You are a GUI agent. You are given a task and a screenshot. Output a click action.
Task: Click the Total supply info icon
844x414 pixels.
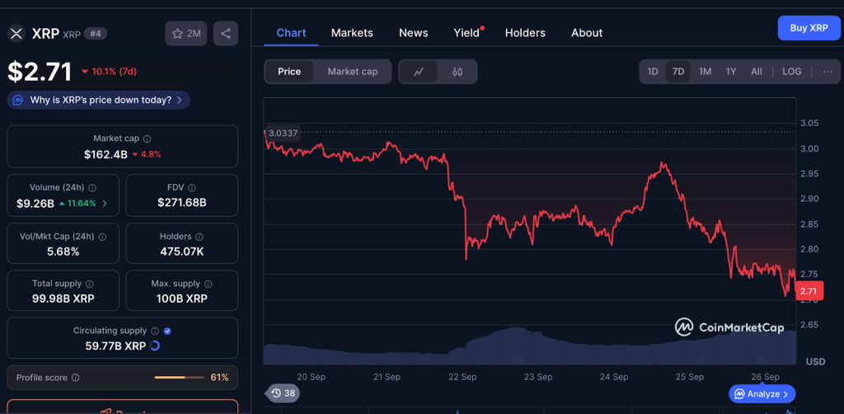pos(89,284)
